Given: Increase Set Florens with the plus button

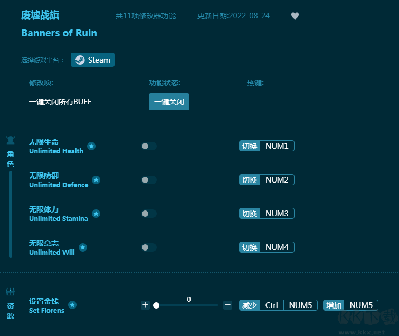Looking at the screenshot, I should 145,305.
